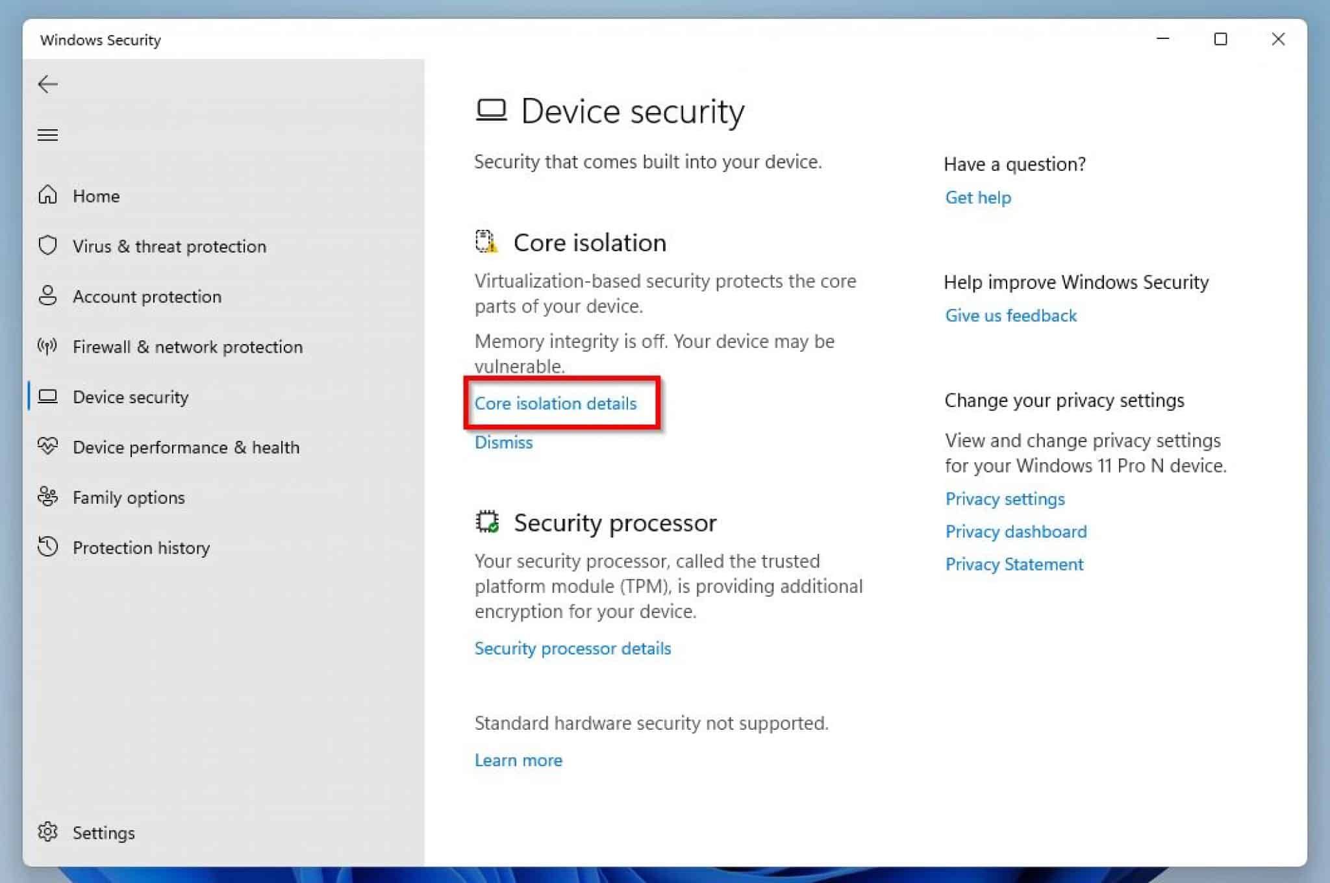1330x883 pixels.
Task: View the Privacy Statement
Action: pyautogui.click(x=1014, y=564)
